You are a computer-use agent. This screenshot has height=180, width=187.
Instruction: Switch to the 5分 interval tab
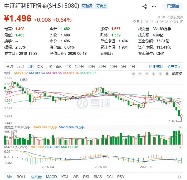[x=123, y=66]
